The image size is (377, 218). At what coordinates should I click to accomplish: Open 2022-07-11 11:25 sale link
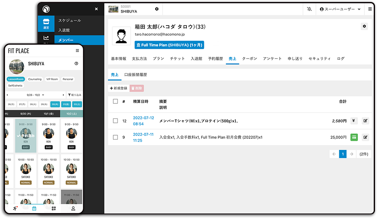point(143,137)
